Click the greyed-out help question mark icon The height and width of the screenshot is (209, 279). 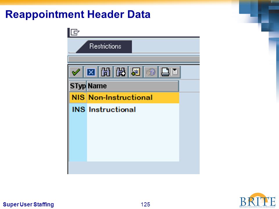coord(151,72)
